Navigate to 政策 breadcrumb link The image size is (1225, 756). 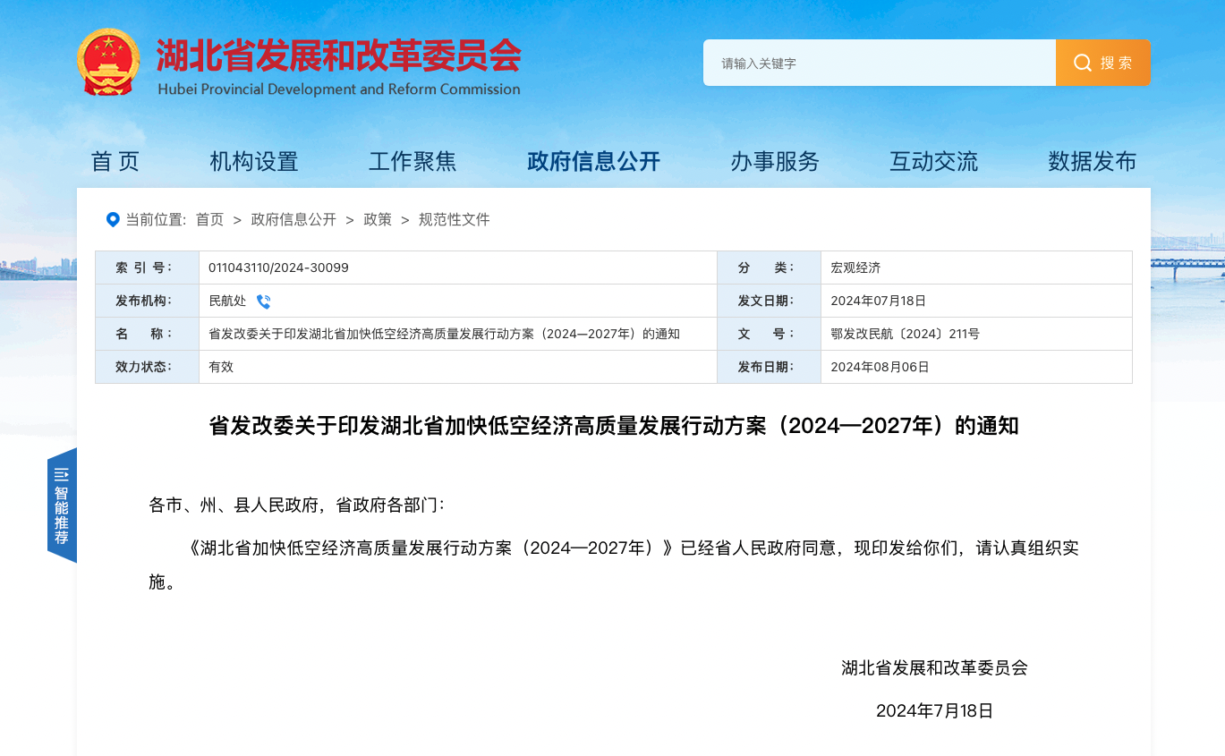(x=378, y=219)
